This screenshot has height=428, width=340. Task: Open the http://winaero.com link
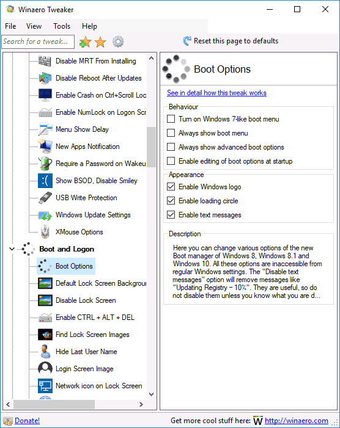coord(297,421)
